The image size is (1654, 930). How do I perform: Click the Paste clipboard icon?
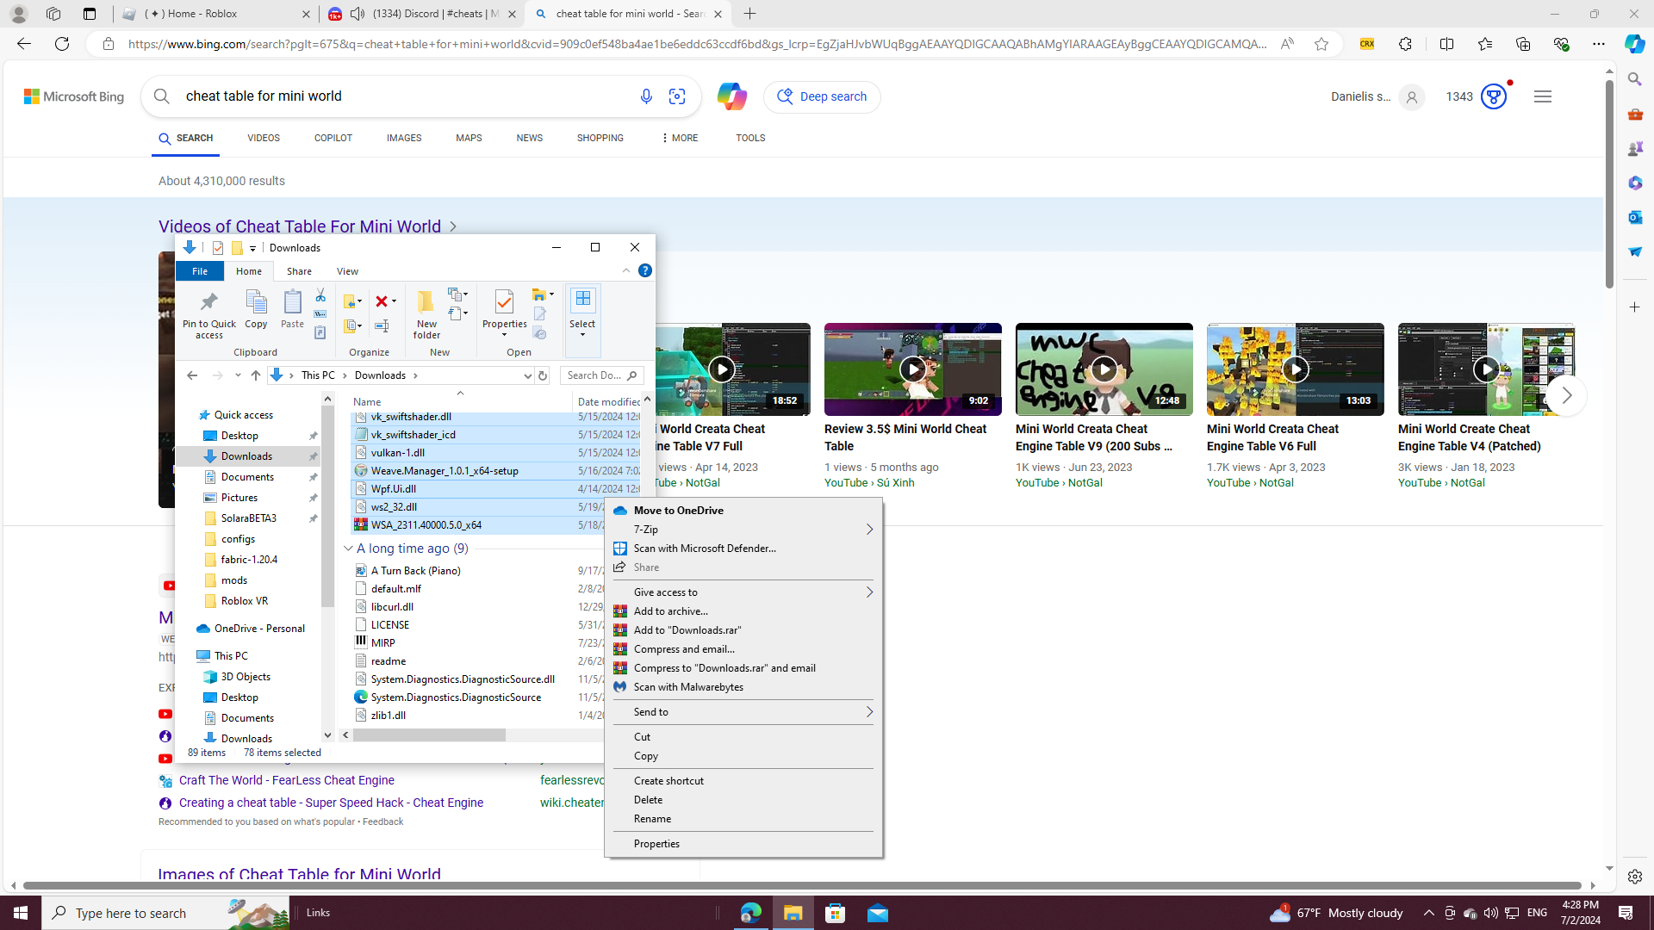click(x=292, y=301)
